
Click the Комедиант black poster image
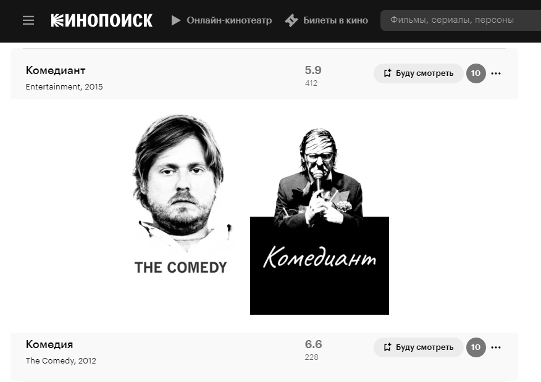(319, 221)
